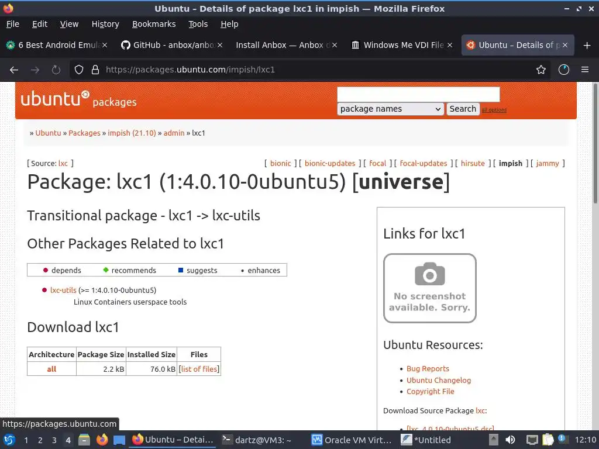599x449 pixels.
Task: Open Copyright File link
Action: click(x=430, y=391)
